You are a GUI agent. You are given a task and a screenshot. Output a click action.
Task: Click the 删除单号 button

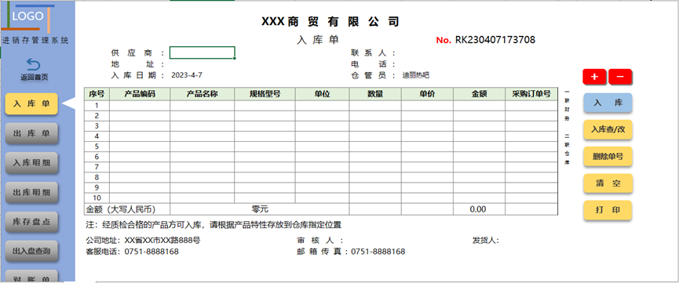608,156
